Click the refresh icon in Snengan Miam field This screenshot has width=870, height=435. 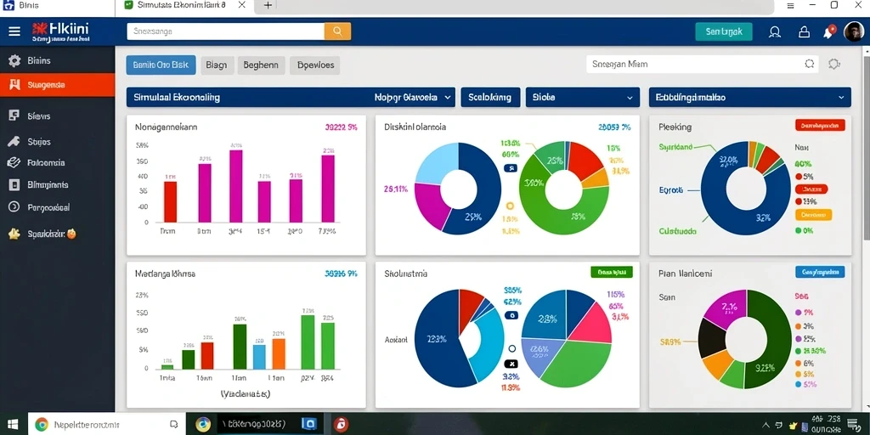point(809,64)
